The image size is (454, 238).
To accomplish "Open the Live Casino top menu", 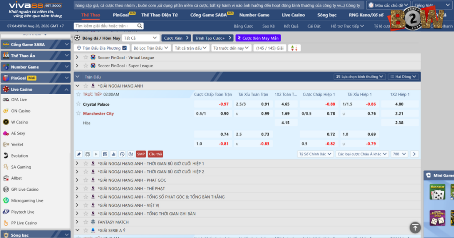I will pos(294,15).
